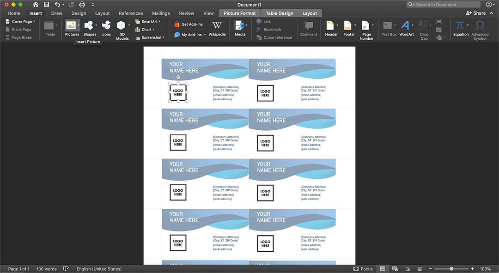Insert WordArt
Viewport: 499px width, 273px height.
(x=407, y=28)
